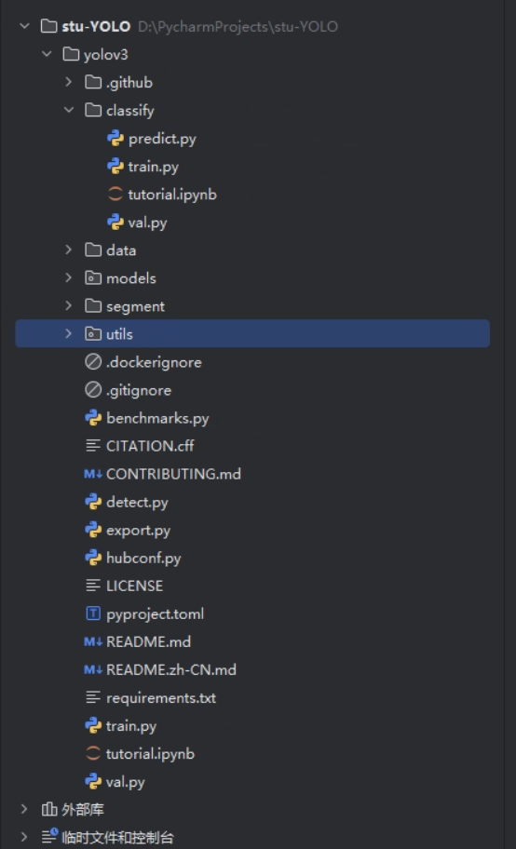Select detect.py in the project tree
This screenshot has height=849, width=516.
click(137, 502)
